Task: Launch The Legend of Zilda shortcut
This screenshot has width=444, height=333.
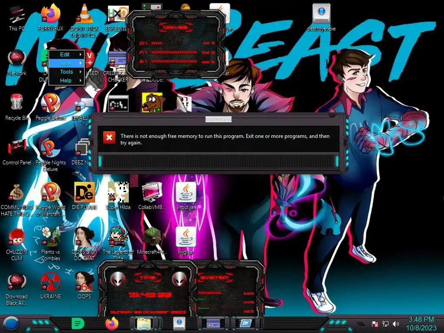Action: pos(118,243)
